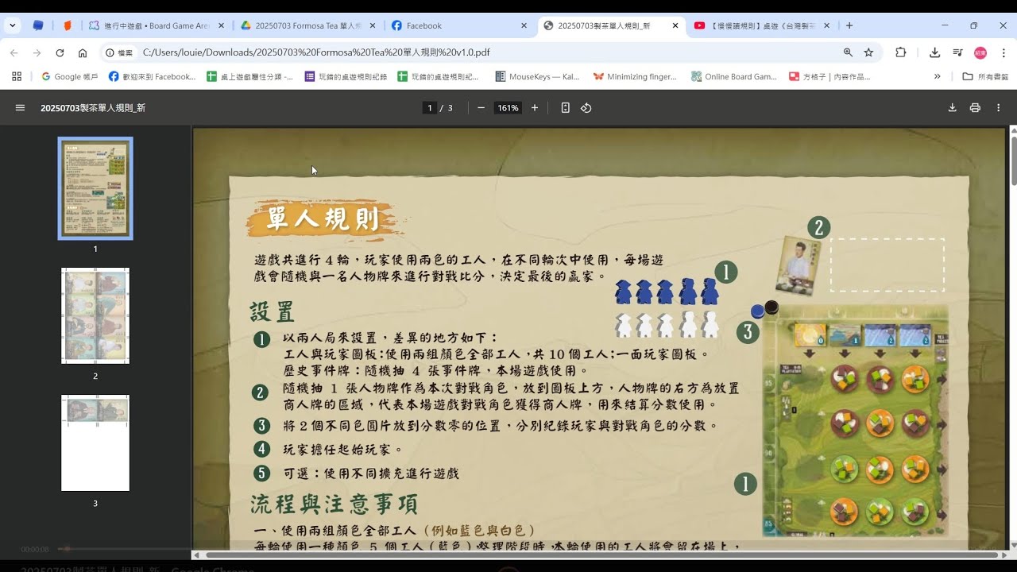Open a new browser tab
The image size is (1017, 572).
(x=849, y=25)
